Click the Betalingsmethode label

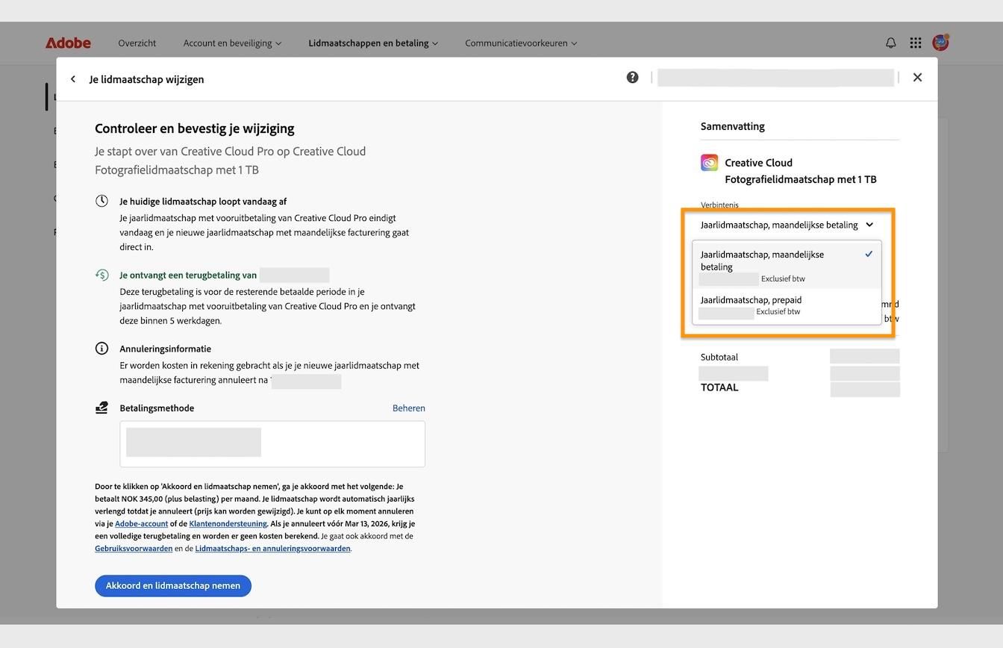[x=157, y=408]
